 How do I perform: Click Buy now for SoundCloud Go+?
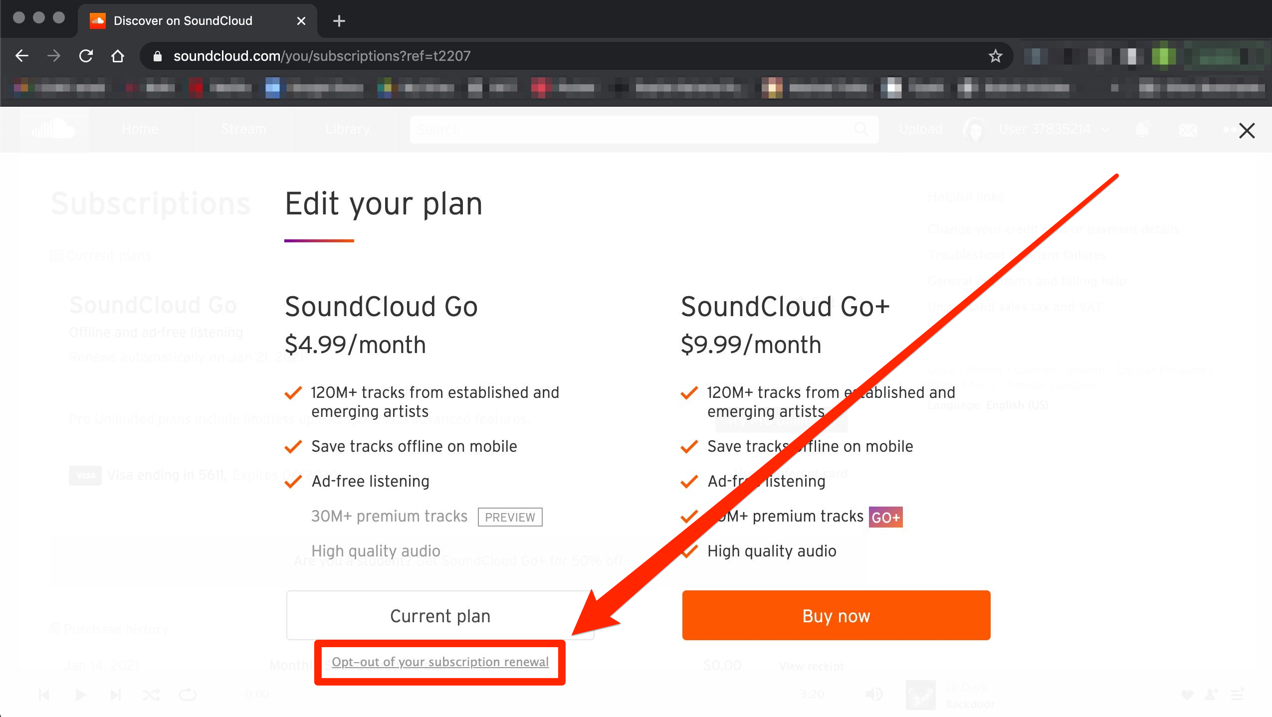[x=836, y=616]
